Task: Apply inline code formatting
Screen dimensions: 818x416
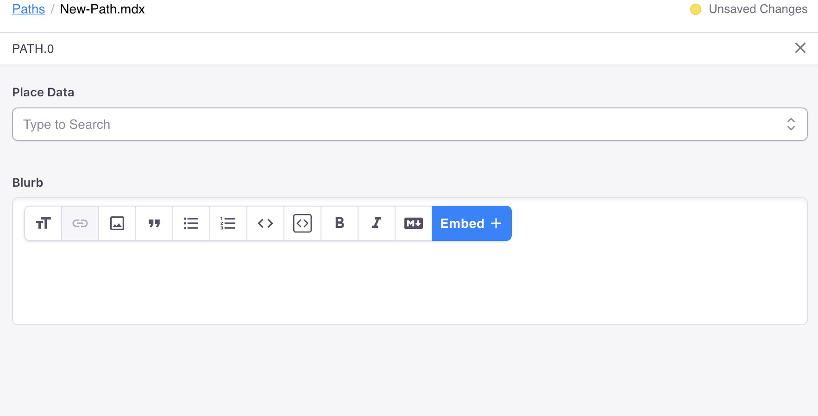Action: pyautogui.click(x=265, y=223)
